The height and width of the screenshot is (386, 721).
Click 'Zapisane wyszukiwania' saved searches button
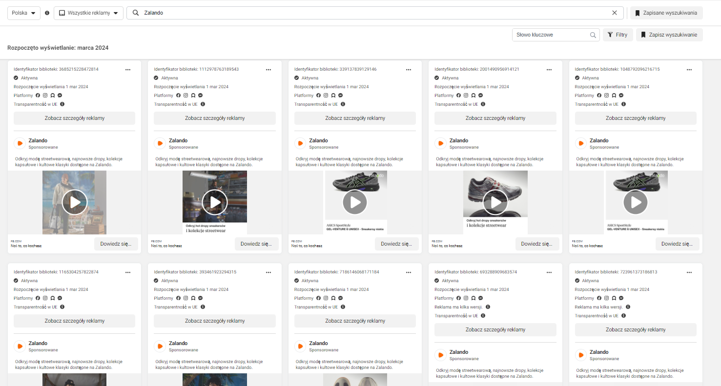pos(666,13)
